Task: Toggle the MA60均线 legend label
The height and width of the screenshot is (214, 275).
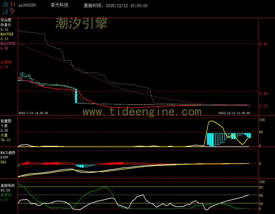Action: click(8, 43)
